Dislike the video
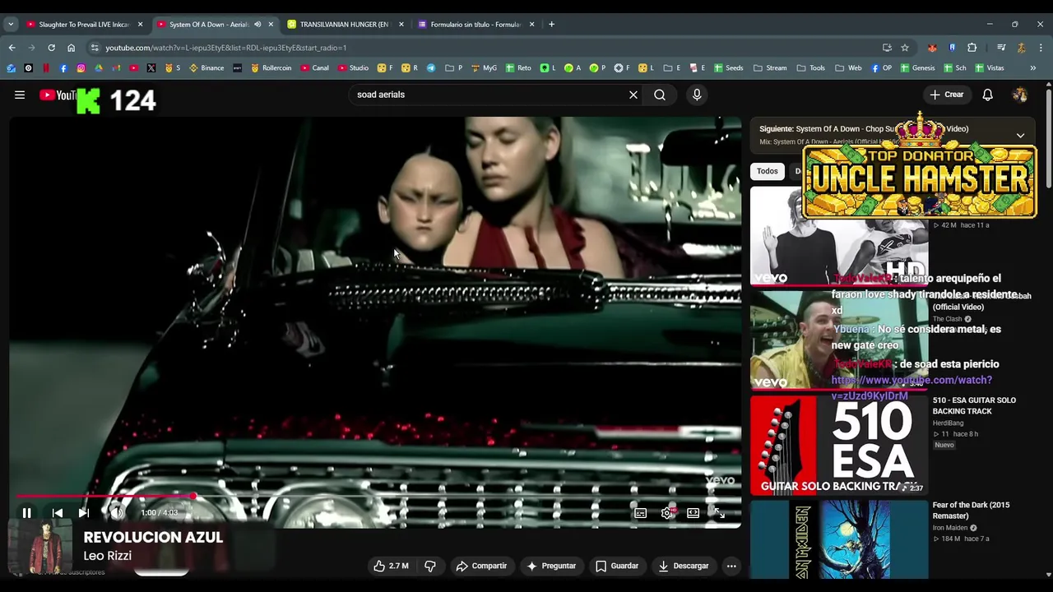The image size is (1053, 592). [x=430, y=566]
